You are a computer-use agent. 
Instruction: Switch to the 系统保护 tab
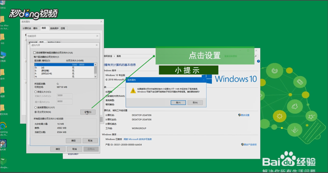(54, 28)
